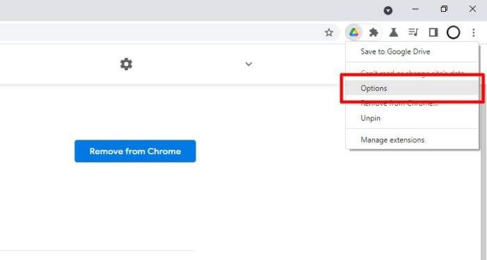Close the Chrome window
487x260 pixels.
[x=472, y=9]
